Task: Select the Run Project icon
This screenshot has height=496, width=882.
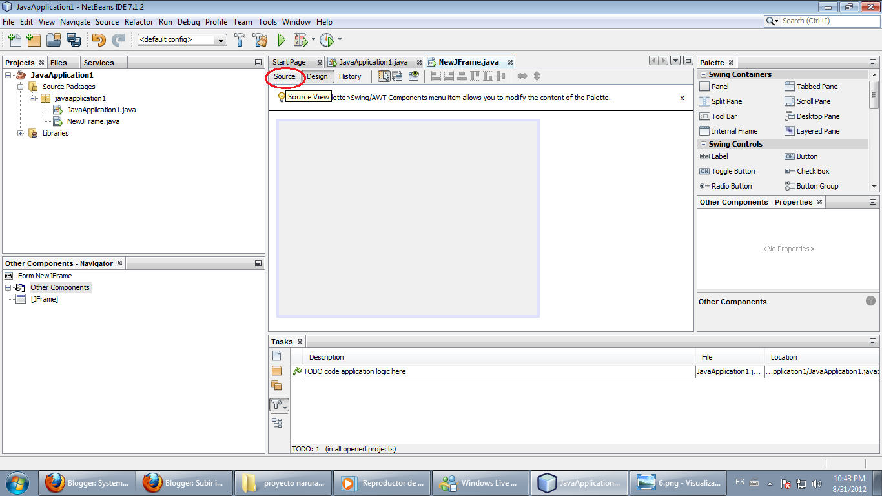Action: pos(282,39)
